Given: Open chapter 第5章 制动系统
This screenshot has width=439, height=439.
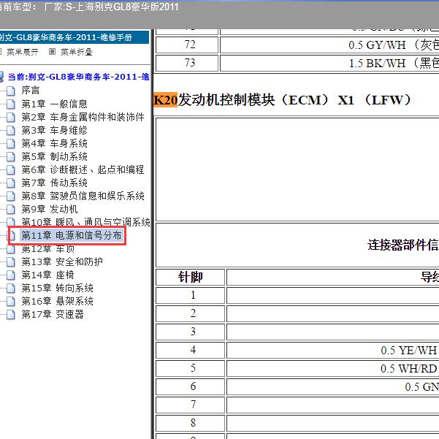Looking at the screenshot, I should [54, 156].
